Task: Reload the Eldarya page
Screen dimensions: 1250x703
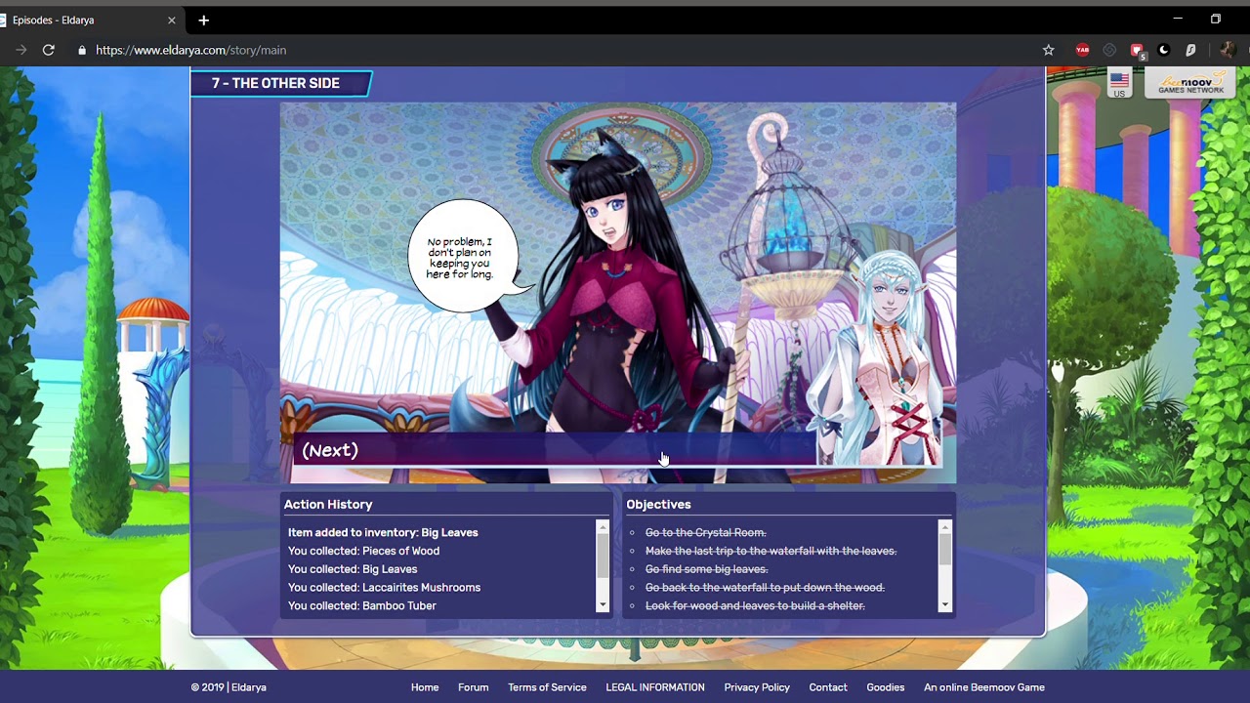Action: point(48,50)
